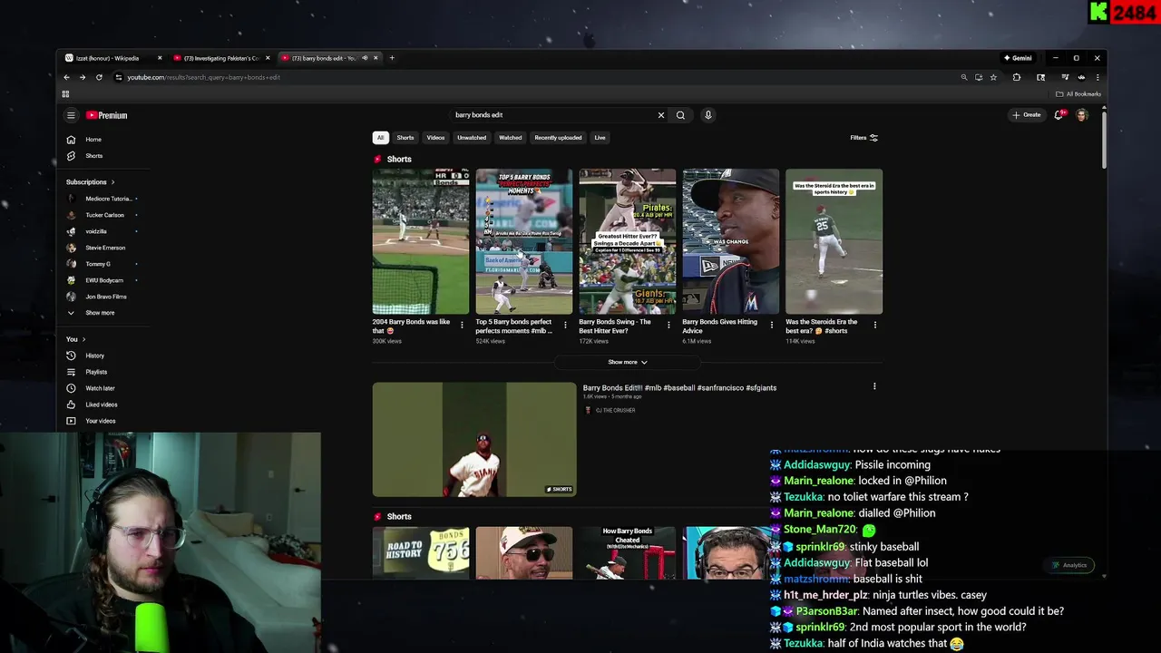
Task: Open Chrome's three-dot menu
Action: click(x=1097, y=77)
